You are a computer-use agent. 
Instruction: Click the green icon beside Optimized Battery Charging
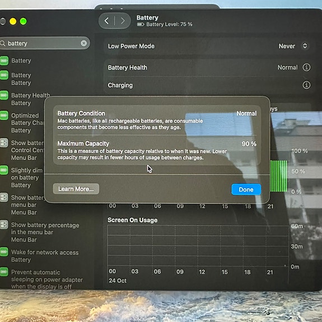pyautogui.click(x=4, y=115)
